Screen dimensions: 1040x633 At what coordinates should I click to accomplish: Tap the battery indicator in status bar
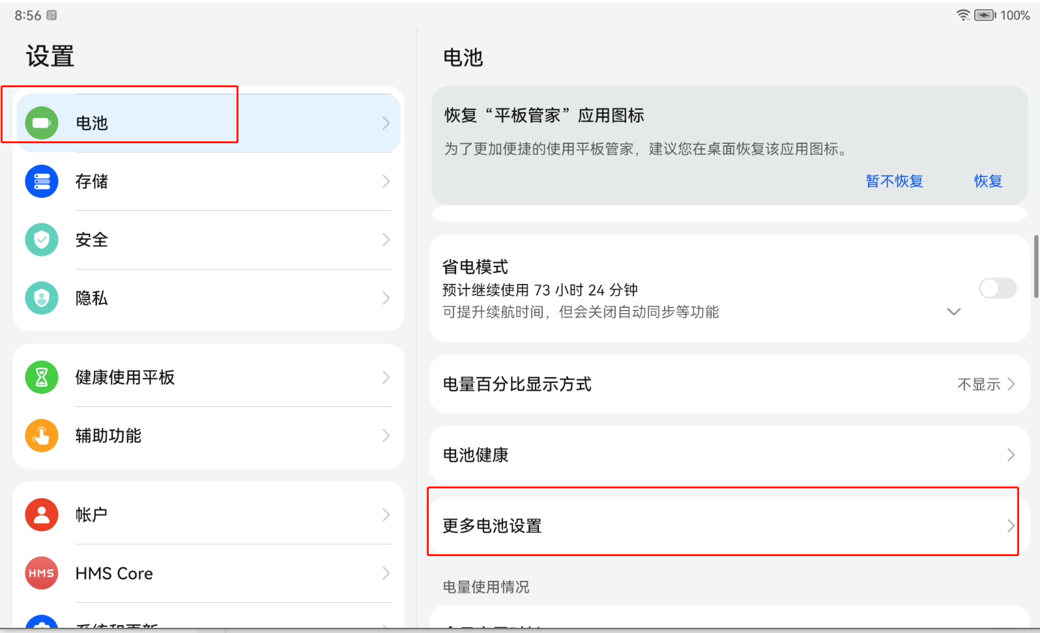click(985, 15)
